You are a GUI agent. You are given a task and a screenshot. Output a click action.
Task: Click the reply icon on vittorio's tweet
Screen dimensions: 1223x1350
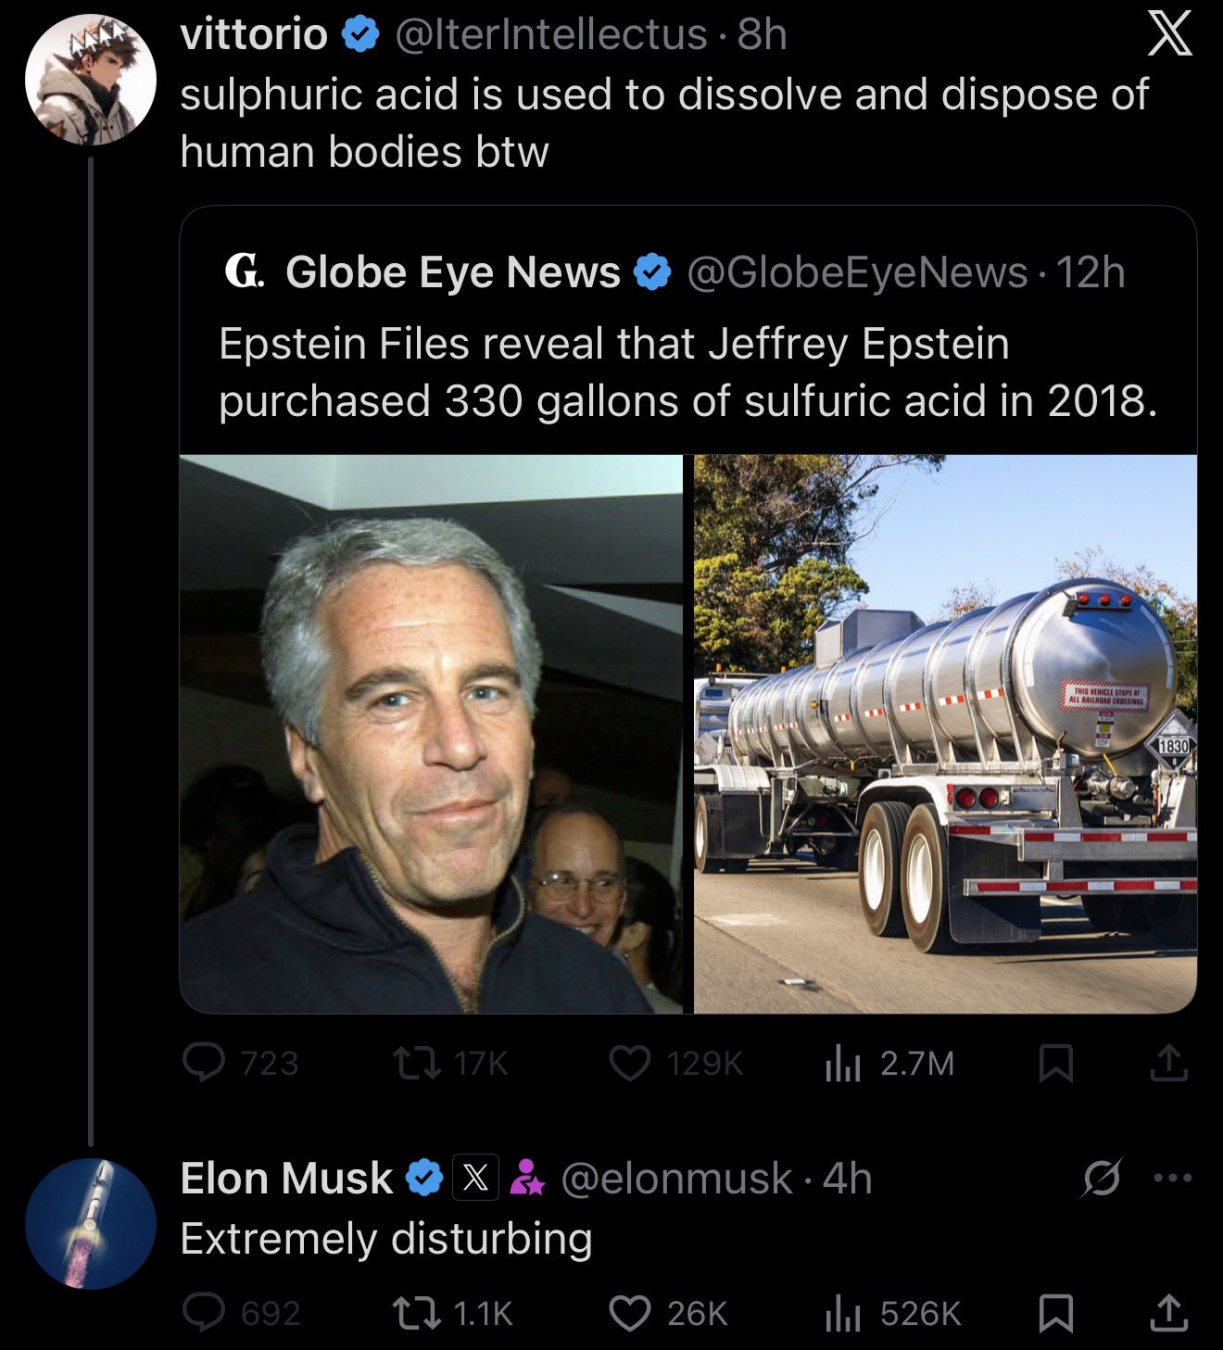204,1063
